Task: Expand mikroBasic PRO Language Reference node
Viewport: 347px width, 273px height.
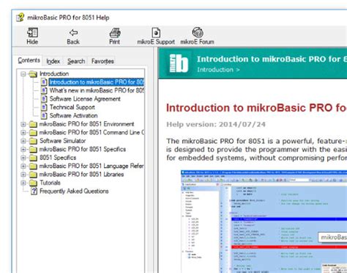Action: pyautogui.click(x=23, y=166)
